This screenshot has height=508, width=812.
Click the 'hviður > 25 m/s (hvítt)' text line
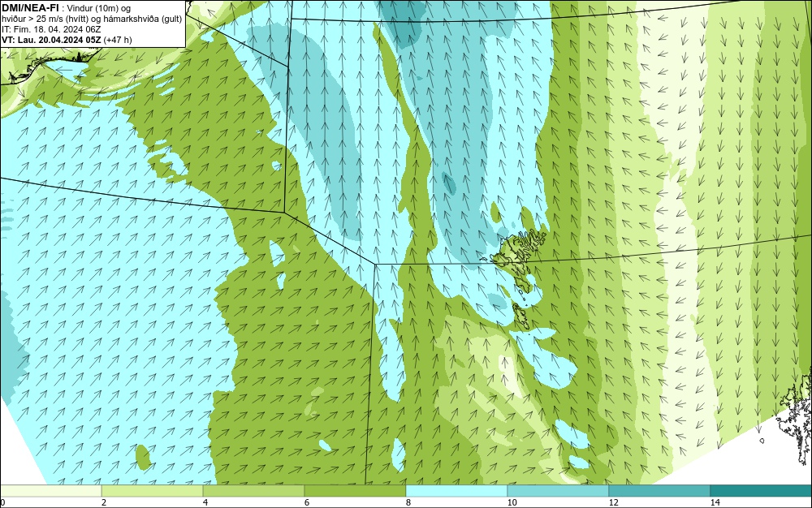tap(92, 19)
